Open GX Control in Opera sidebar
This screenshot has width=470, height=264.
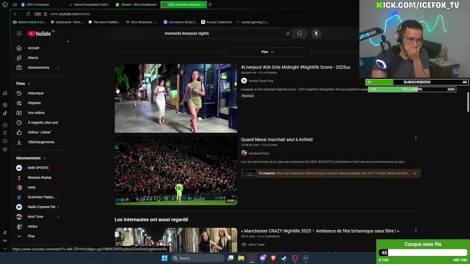[5, 241]
